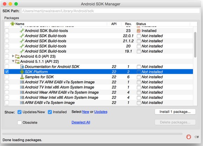Viewport: 203px width, 146px height.
Task: Select the Android TV ARM EABI v7a System Image row
Action: (x=99, y=82)
